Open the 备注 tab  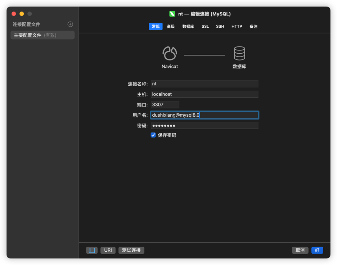click(253, 26)
